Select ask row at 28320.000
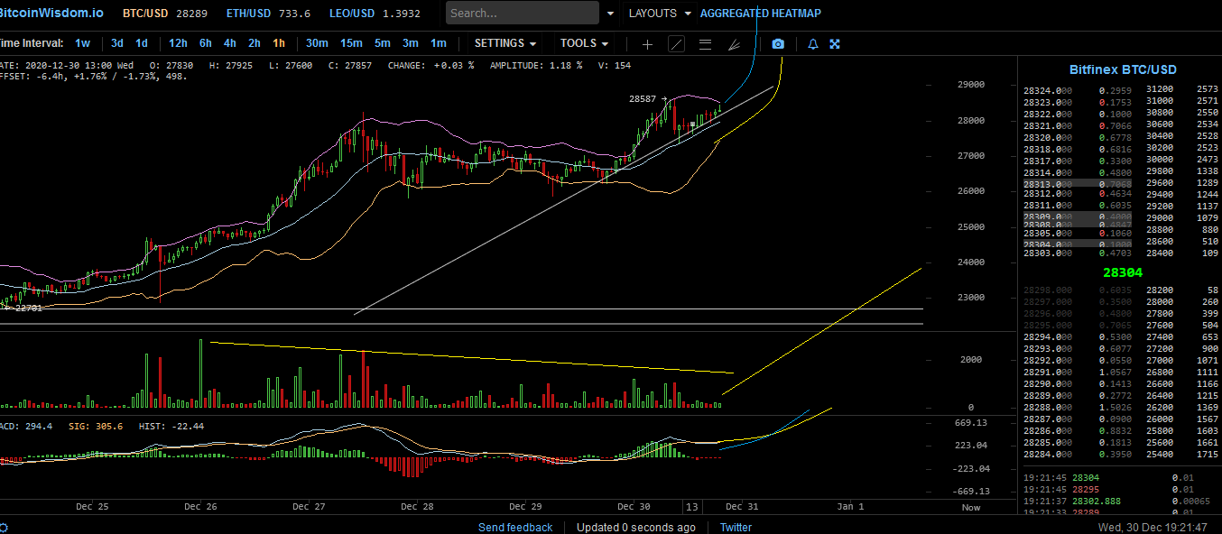Viewport: 1222px width, 534px height. tap(1079, 137)
